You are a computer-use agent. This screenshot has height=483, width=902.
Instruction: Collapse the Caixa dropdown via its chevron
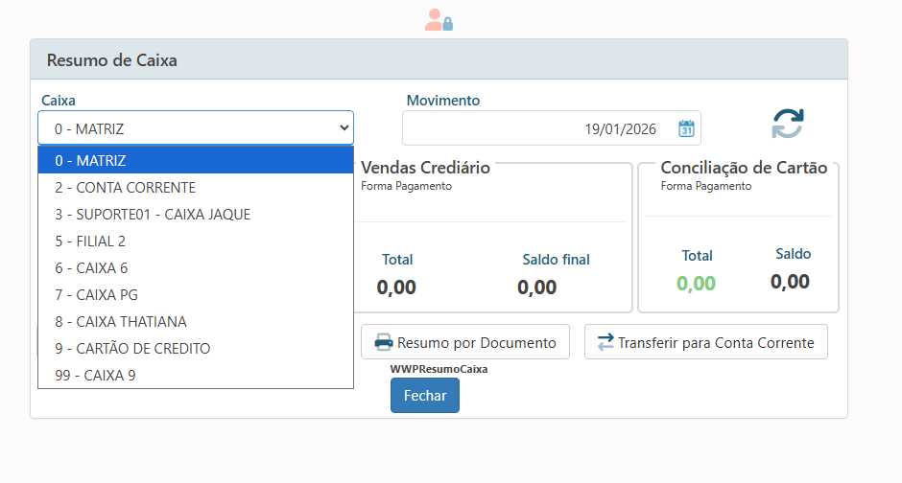(344, 128)
